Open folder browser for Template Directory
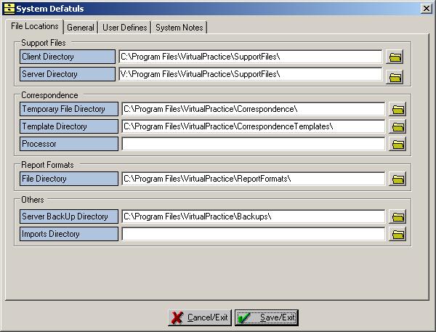The height and width of the screenshot is (332, 436). coord(397,126)
